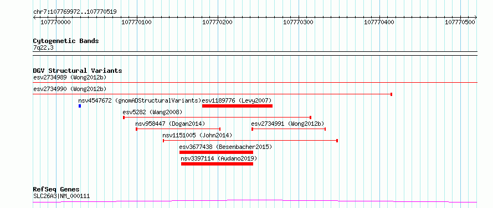This screenshot has width=493, height=208.
Task: Click the 7q22.3 cytogenetic band label
Action: [x=41, y=47]
